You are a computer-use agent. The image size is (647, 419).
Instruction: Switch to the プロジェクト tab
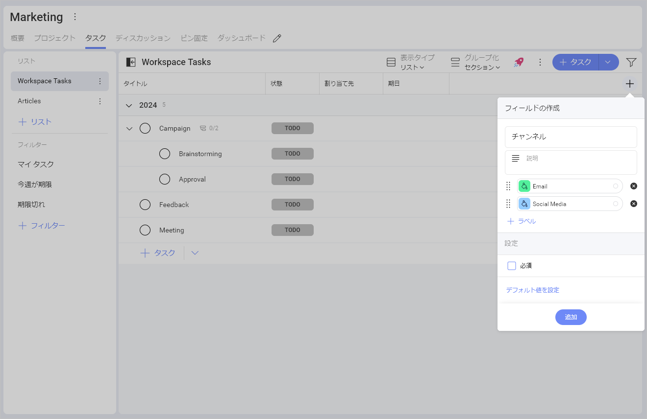55,38
